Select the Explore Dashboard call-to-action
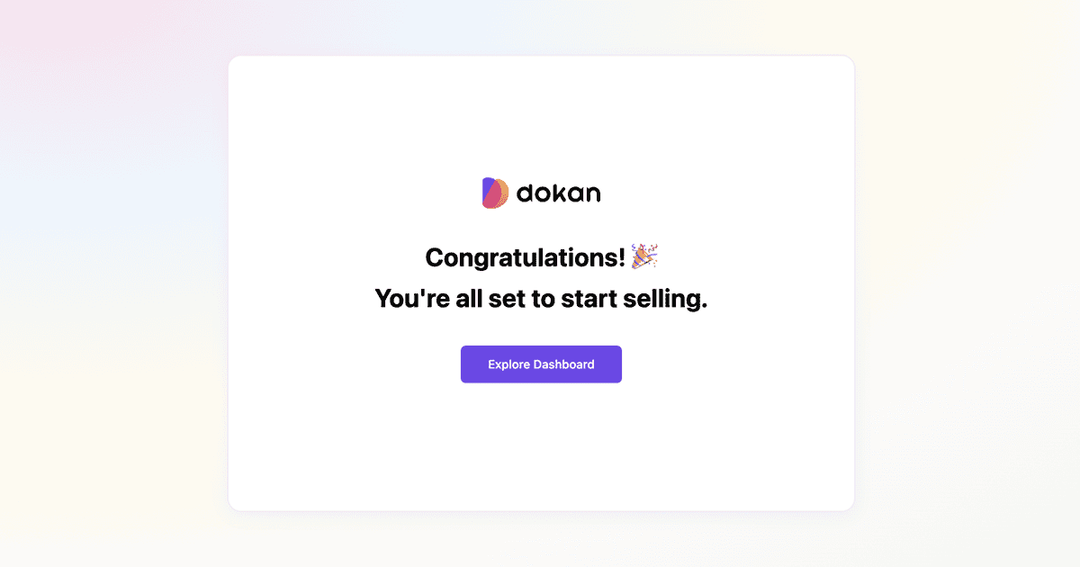This screenshot has height=567, width=1080. pos(540,364)
